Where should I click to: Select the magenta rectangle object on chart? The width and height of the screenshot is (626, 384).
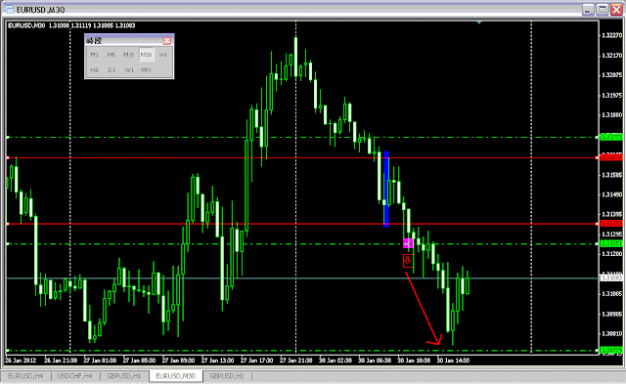(408, 243)
